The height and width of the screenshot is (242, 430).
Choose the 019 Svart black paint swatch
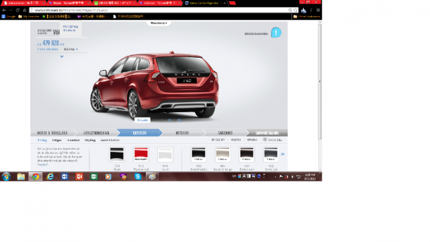tap(117, 155)
